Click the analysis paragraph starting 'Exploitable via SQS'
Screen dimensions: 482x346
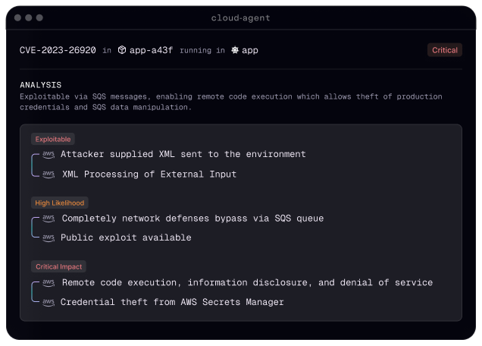click(231, 102)
